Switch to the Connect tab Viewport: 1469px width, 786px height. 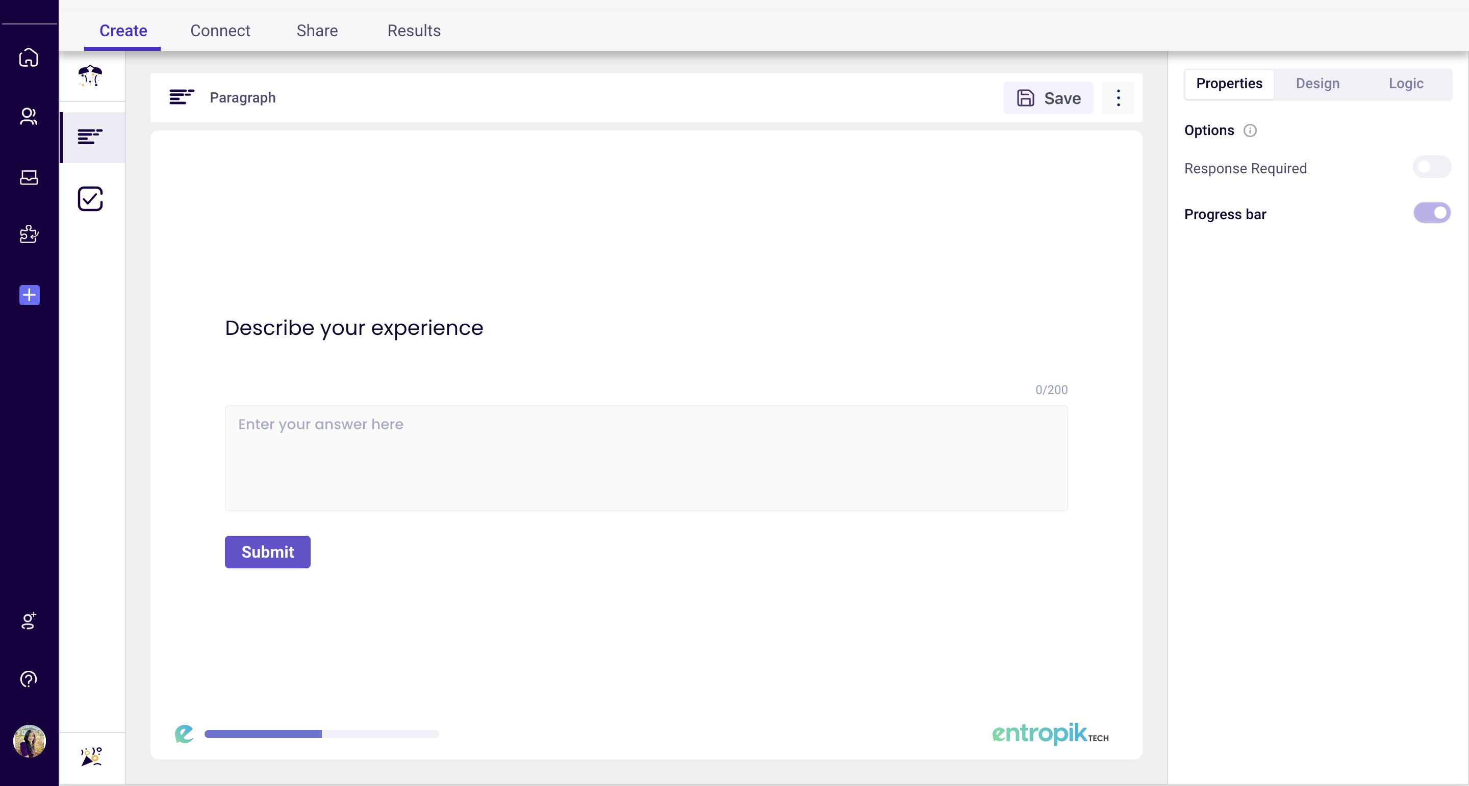[x=220, y=31]
